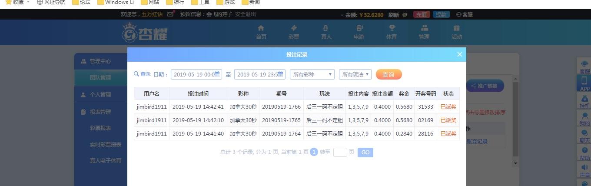Open calendar icon of the start date field
This screenshot has height=186, width=591.
(x=217, y=74)
